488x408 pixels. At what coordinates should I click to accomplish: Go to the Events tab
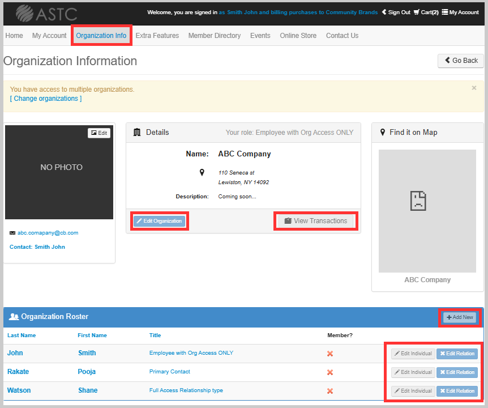(260, 36)
